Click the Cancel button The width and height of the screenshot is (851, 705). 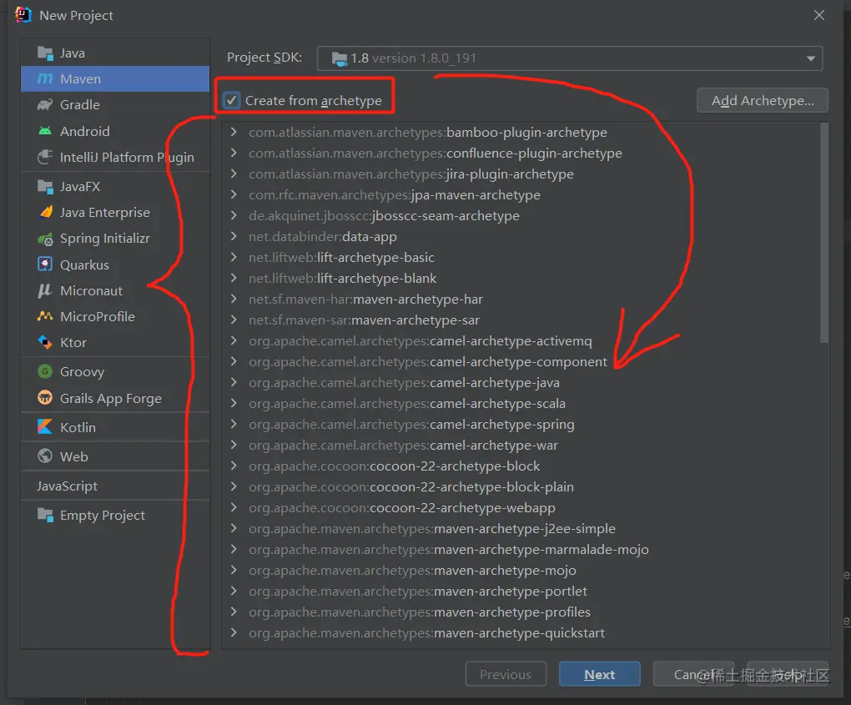693,674
